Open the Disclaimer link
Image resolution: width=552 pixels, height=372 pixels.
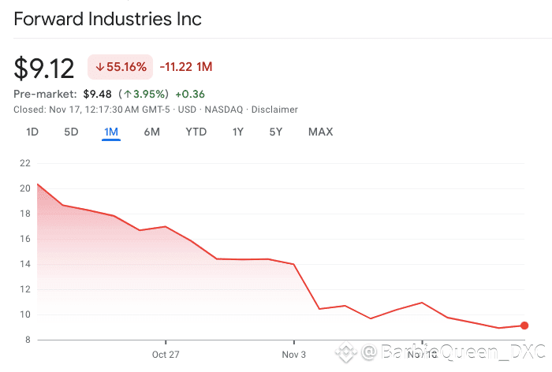point(276,110)
